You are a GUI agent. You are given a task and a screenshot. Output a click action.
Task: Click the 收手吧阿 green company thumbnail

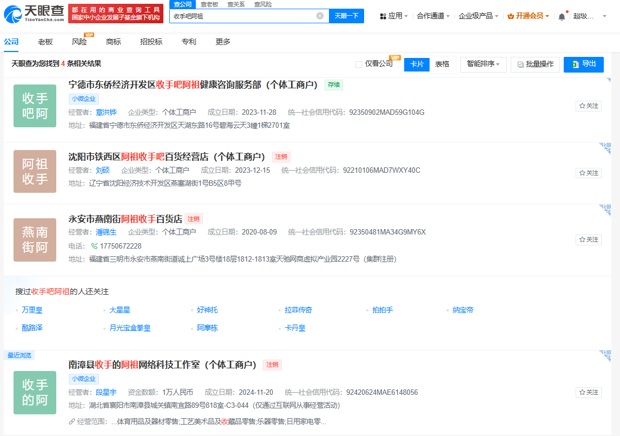point(35,106)
